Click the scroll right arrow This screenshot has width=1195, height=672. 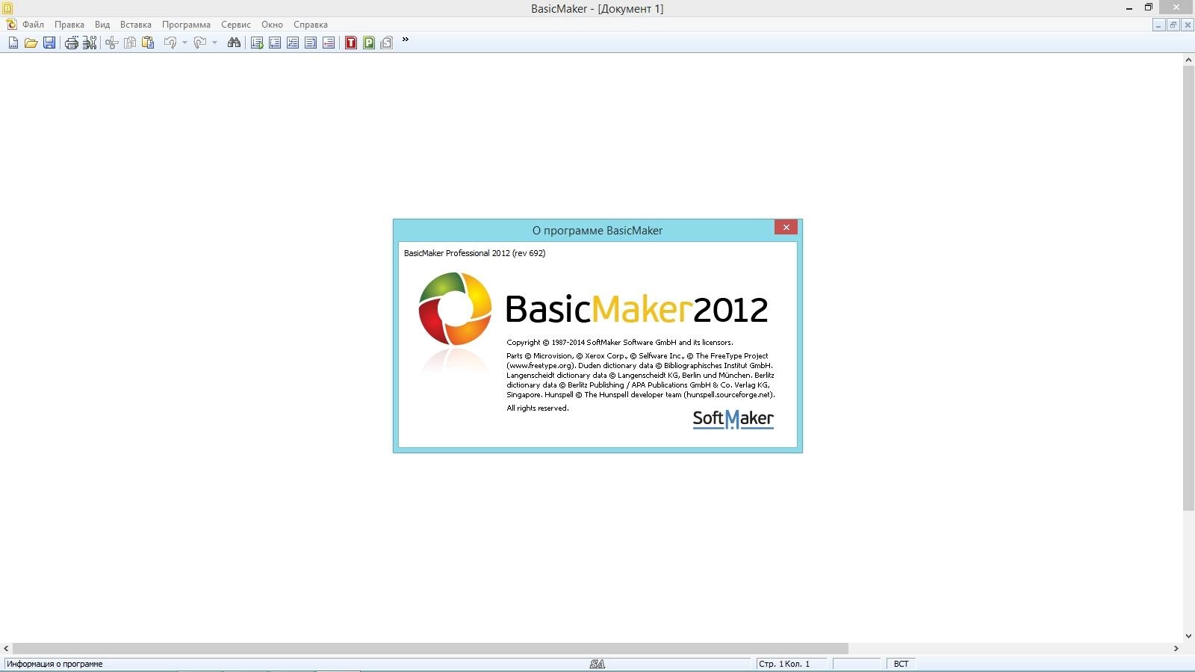pyautogui.click(x=1176, y=649)
